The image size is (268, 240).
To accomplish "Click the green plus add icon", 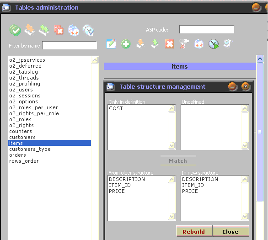I will (126, 44).
